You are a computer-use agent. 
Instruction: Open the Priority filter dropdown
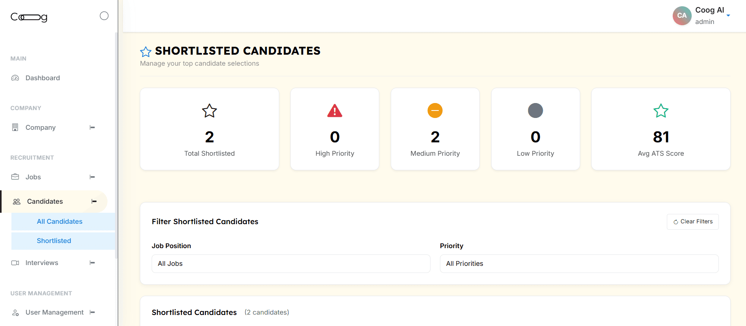(x=579, y=263)
